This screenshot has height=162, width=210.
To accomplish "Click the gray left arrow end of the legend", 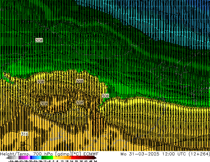I will (8, 157).
